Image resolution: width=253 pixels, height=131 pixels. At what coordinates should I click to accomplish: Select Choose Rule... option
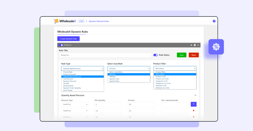[x=83, y=72]
